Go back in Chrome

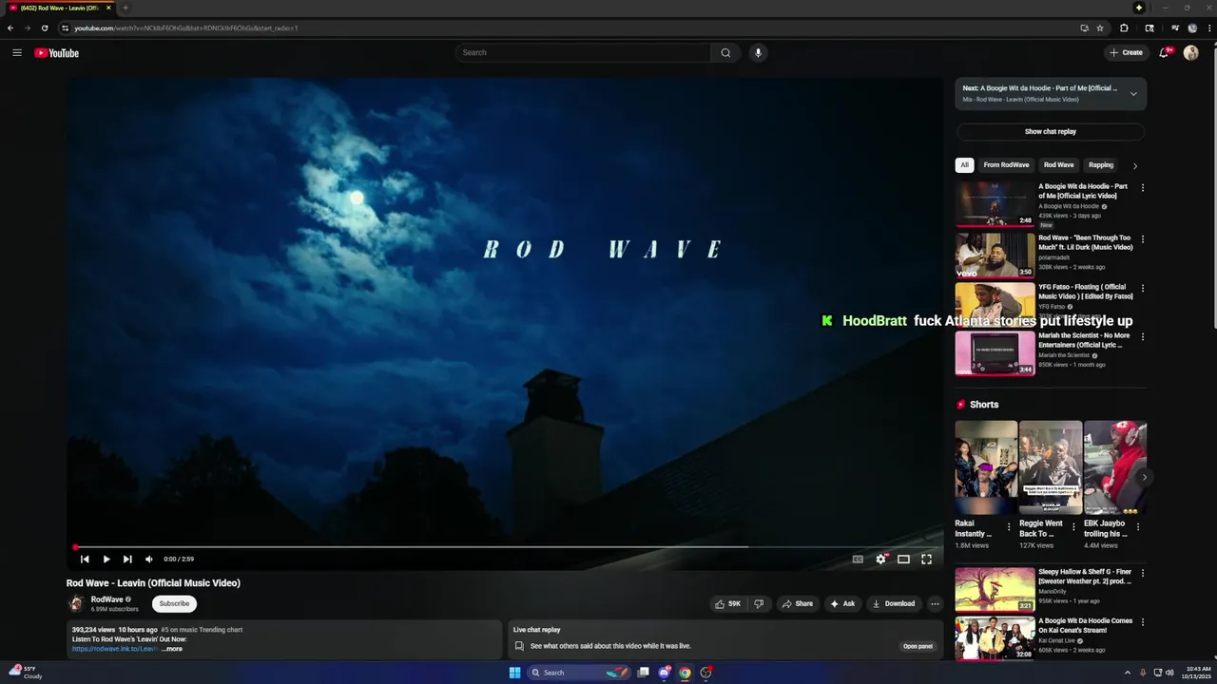(x=10, y=28)
